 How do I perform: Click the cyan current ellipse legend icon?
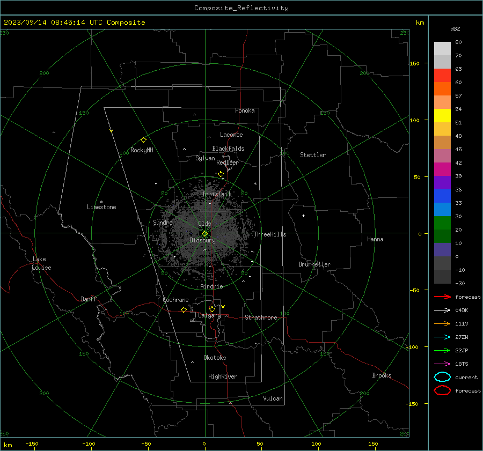442,377
